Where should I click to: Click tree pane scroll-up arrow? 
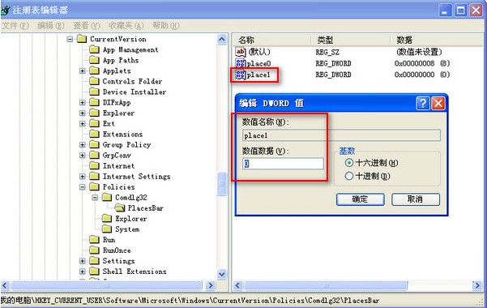pos(222,40)
